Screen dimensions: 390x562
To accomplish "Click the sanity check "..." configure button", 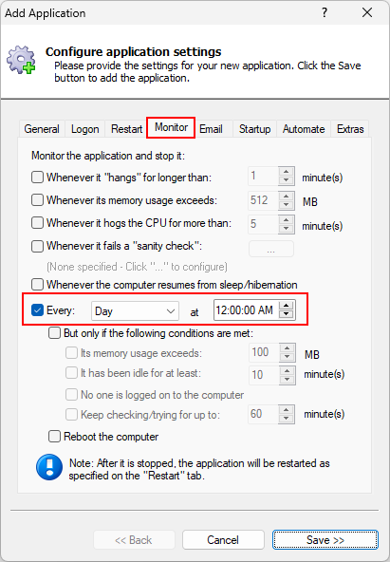I will tap(271, 249).
